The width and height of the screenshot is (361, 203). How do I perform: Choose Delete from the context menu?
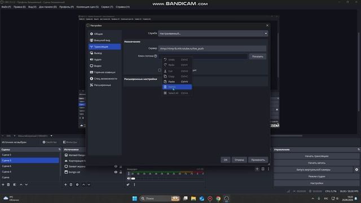point(177,87)
